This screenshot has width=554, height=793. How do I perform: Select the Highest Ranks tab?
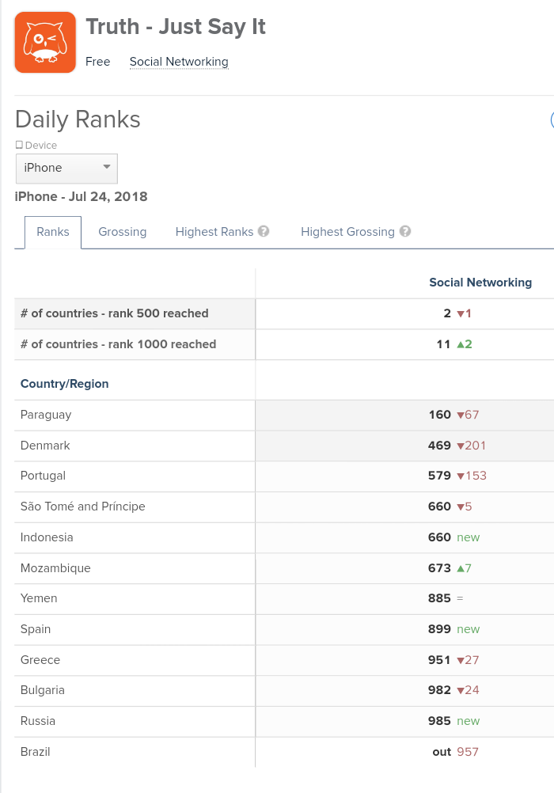(214, 232)
